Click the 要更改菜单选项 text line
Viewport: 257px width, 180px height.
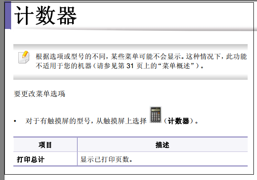click(40, 94)
